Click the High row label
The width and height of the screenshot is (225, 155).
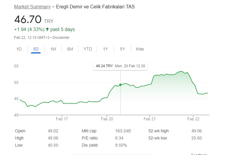pyautogui.click(x=19, y=138)
